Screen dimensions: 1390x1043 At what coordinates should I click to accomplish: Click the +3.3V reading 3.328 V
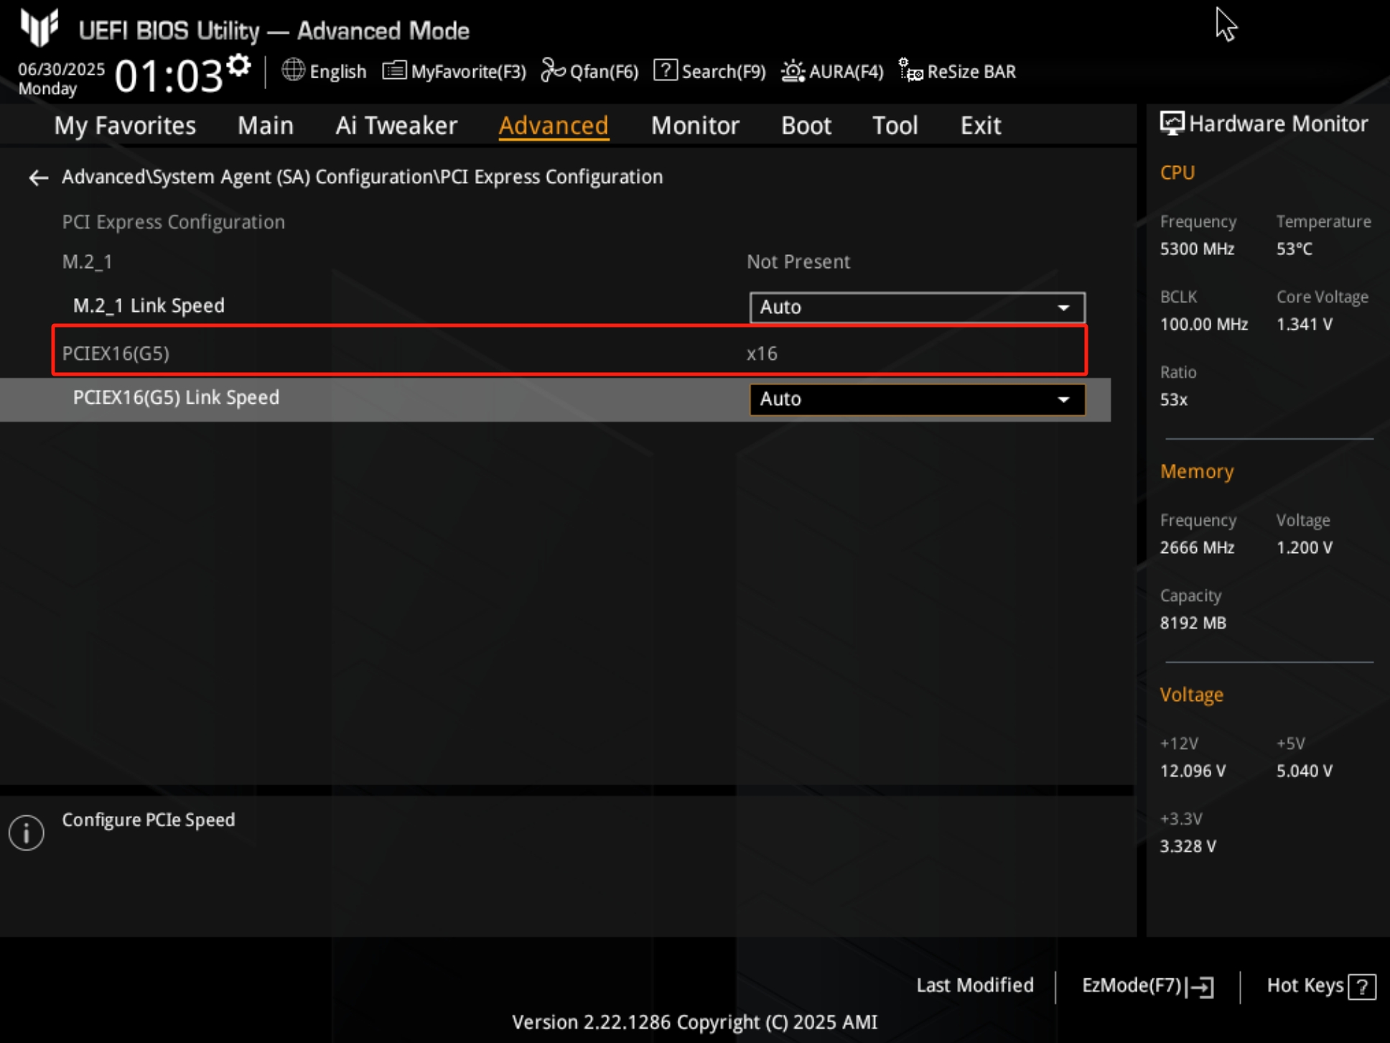coord(1188,847)
